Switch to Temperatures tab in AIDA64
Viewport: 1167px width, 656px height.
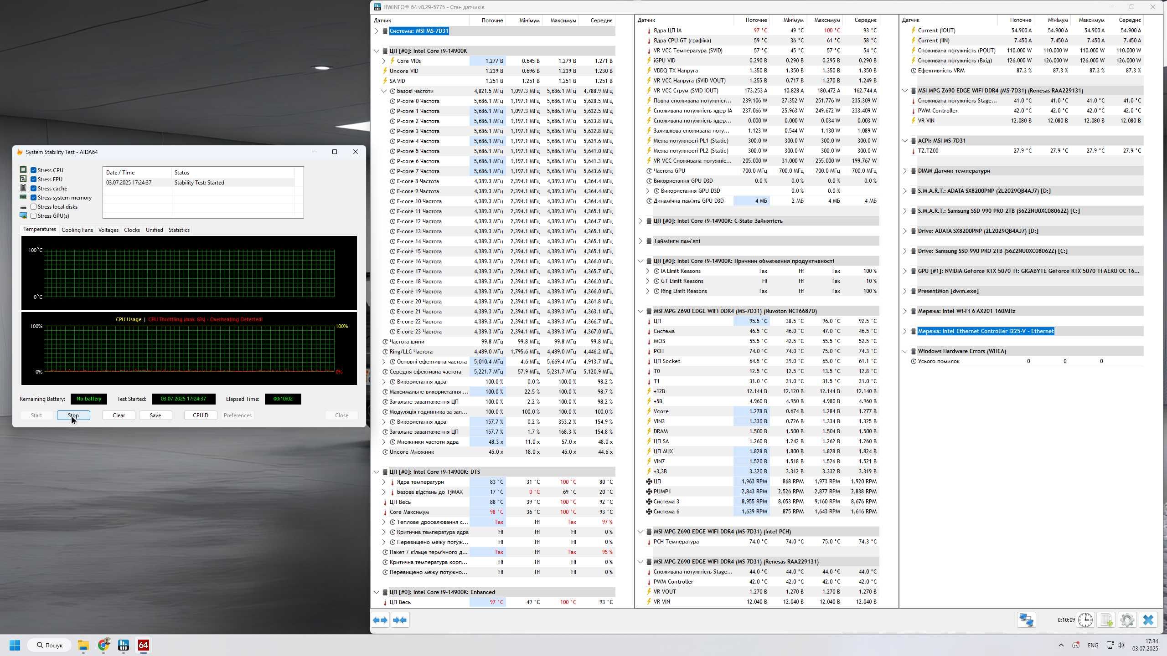pyautogui.click(x=40, y=229)
